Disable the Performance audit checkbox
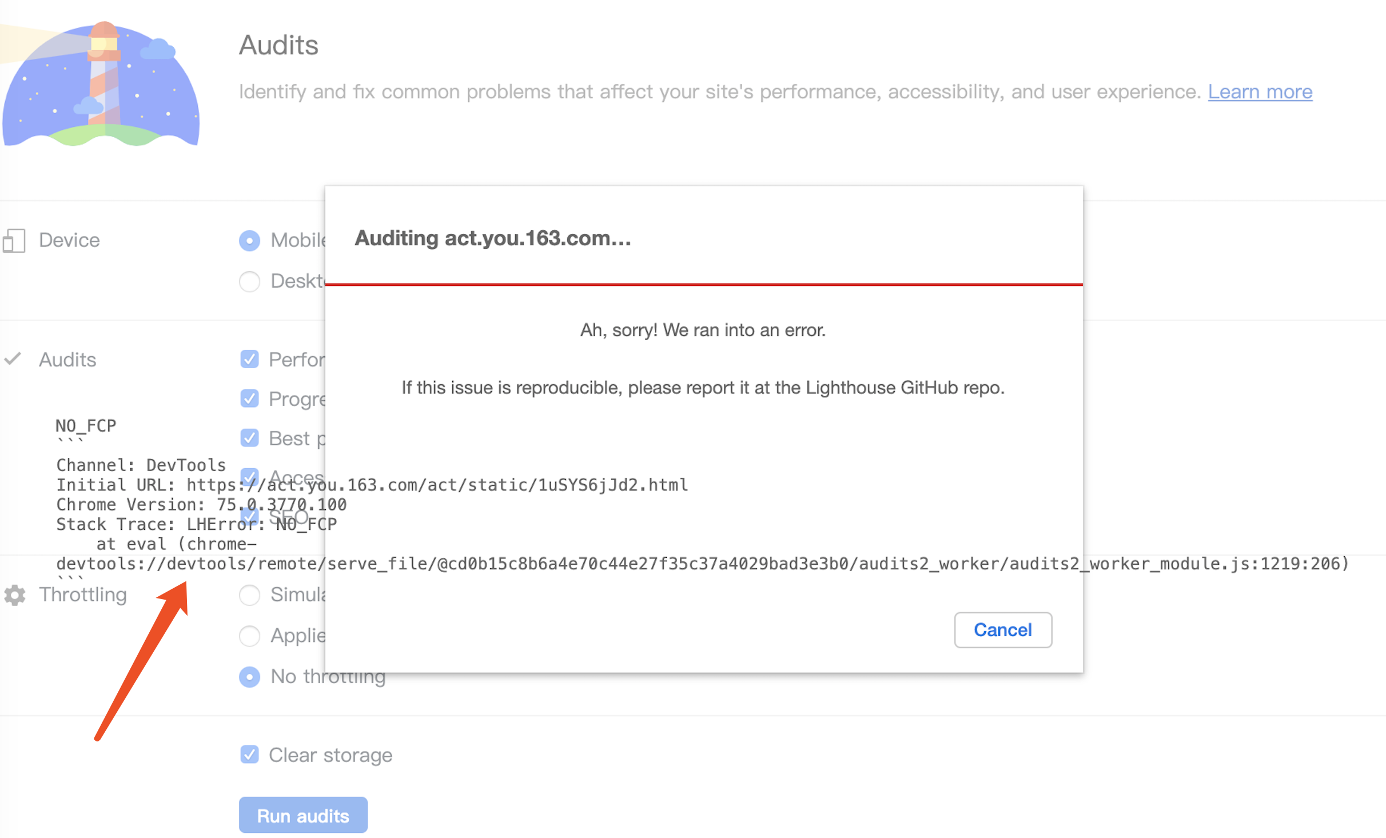The width and height of the screenshot is (1386, 838). [x=250, y=359]
